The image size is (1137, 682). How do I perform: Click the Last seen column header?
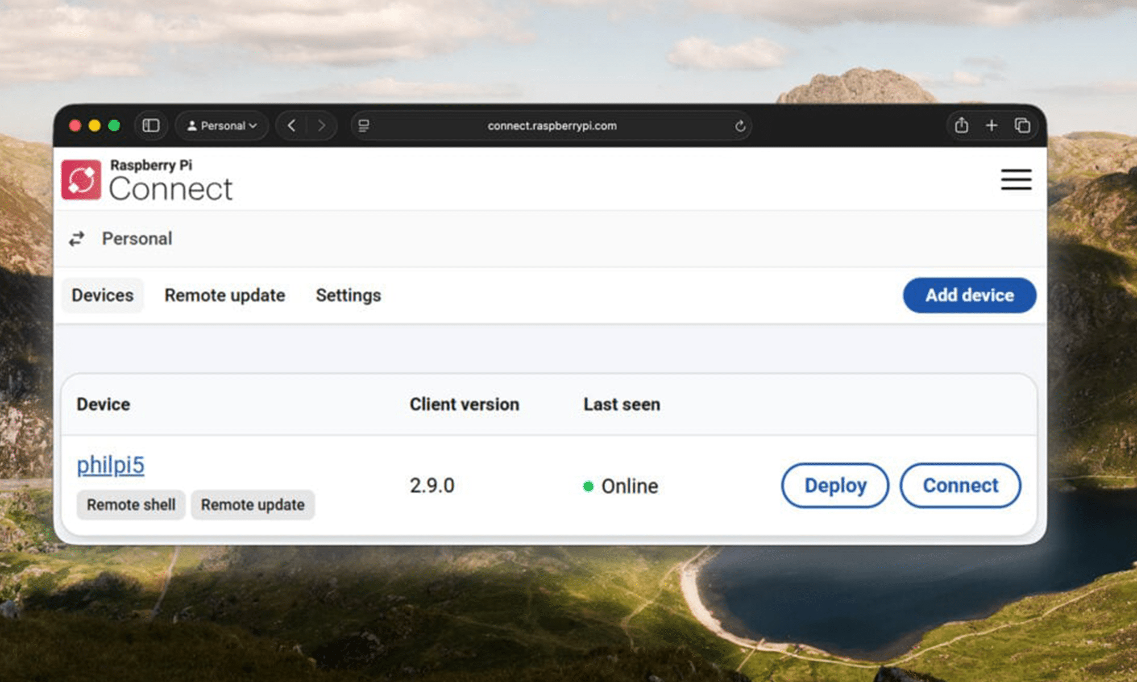click(622, 405)
